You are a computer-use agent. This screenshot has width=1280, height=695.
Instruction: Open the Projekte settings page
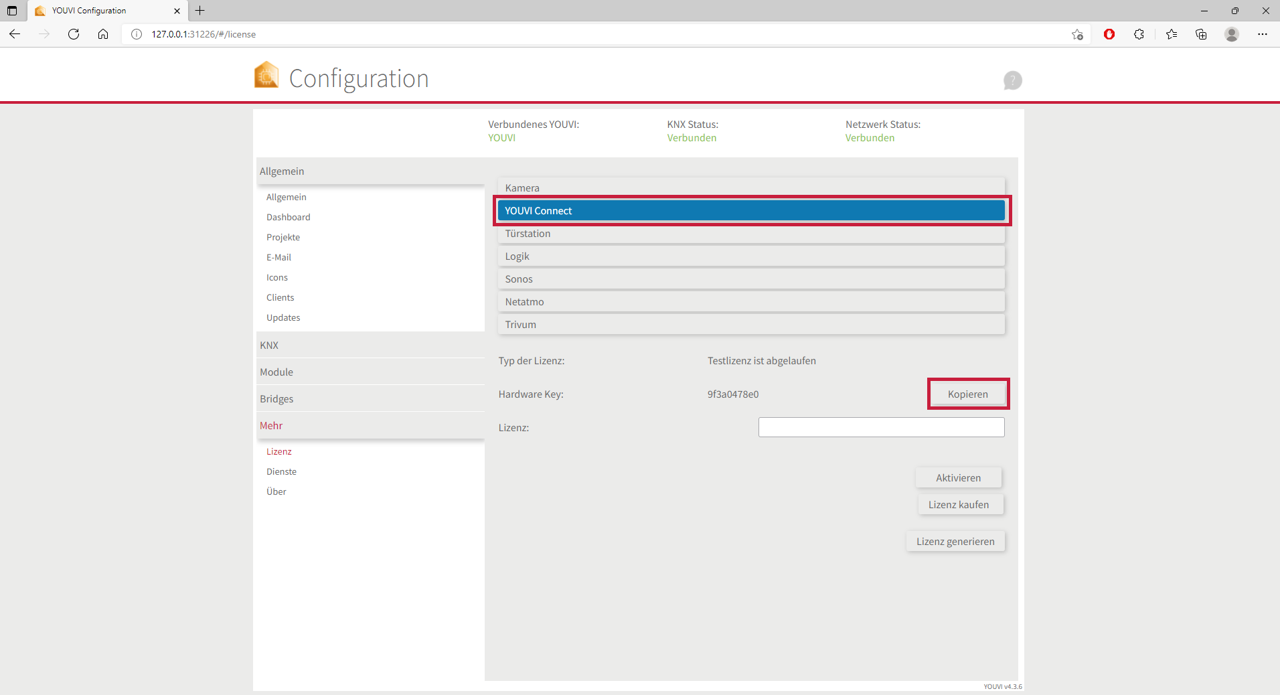pos(283,237)
